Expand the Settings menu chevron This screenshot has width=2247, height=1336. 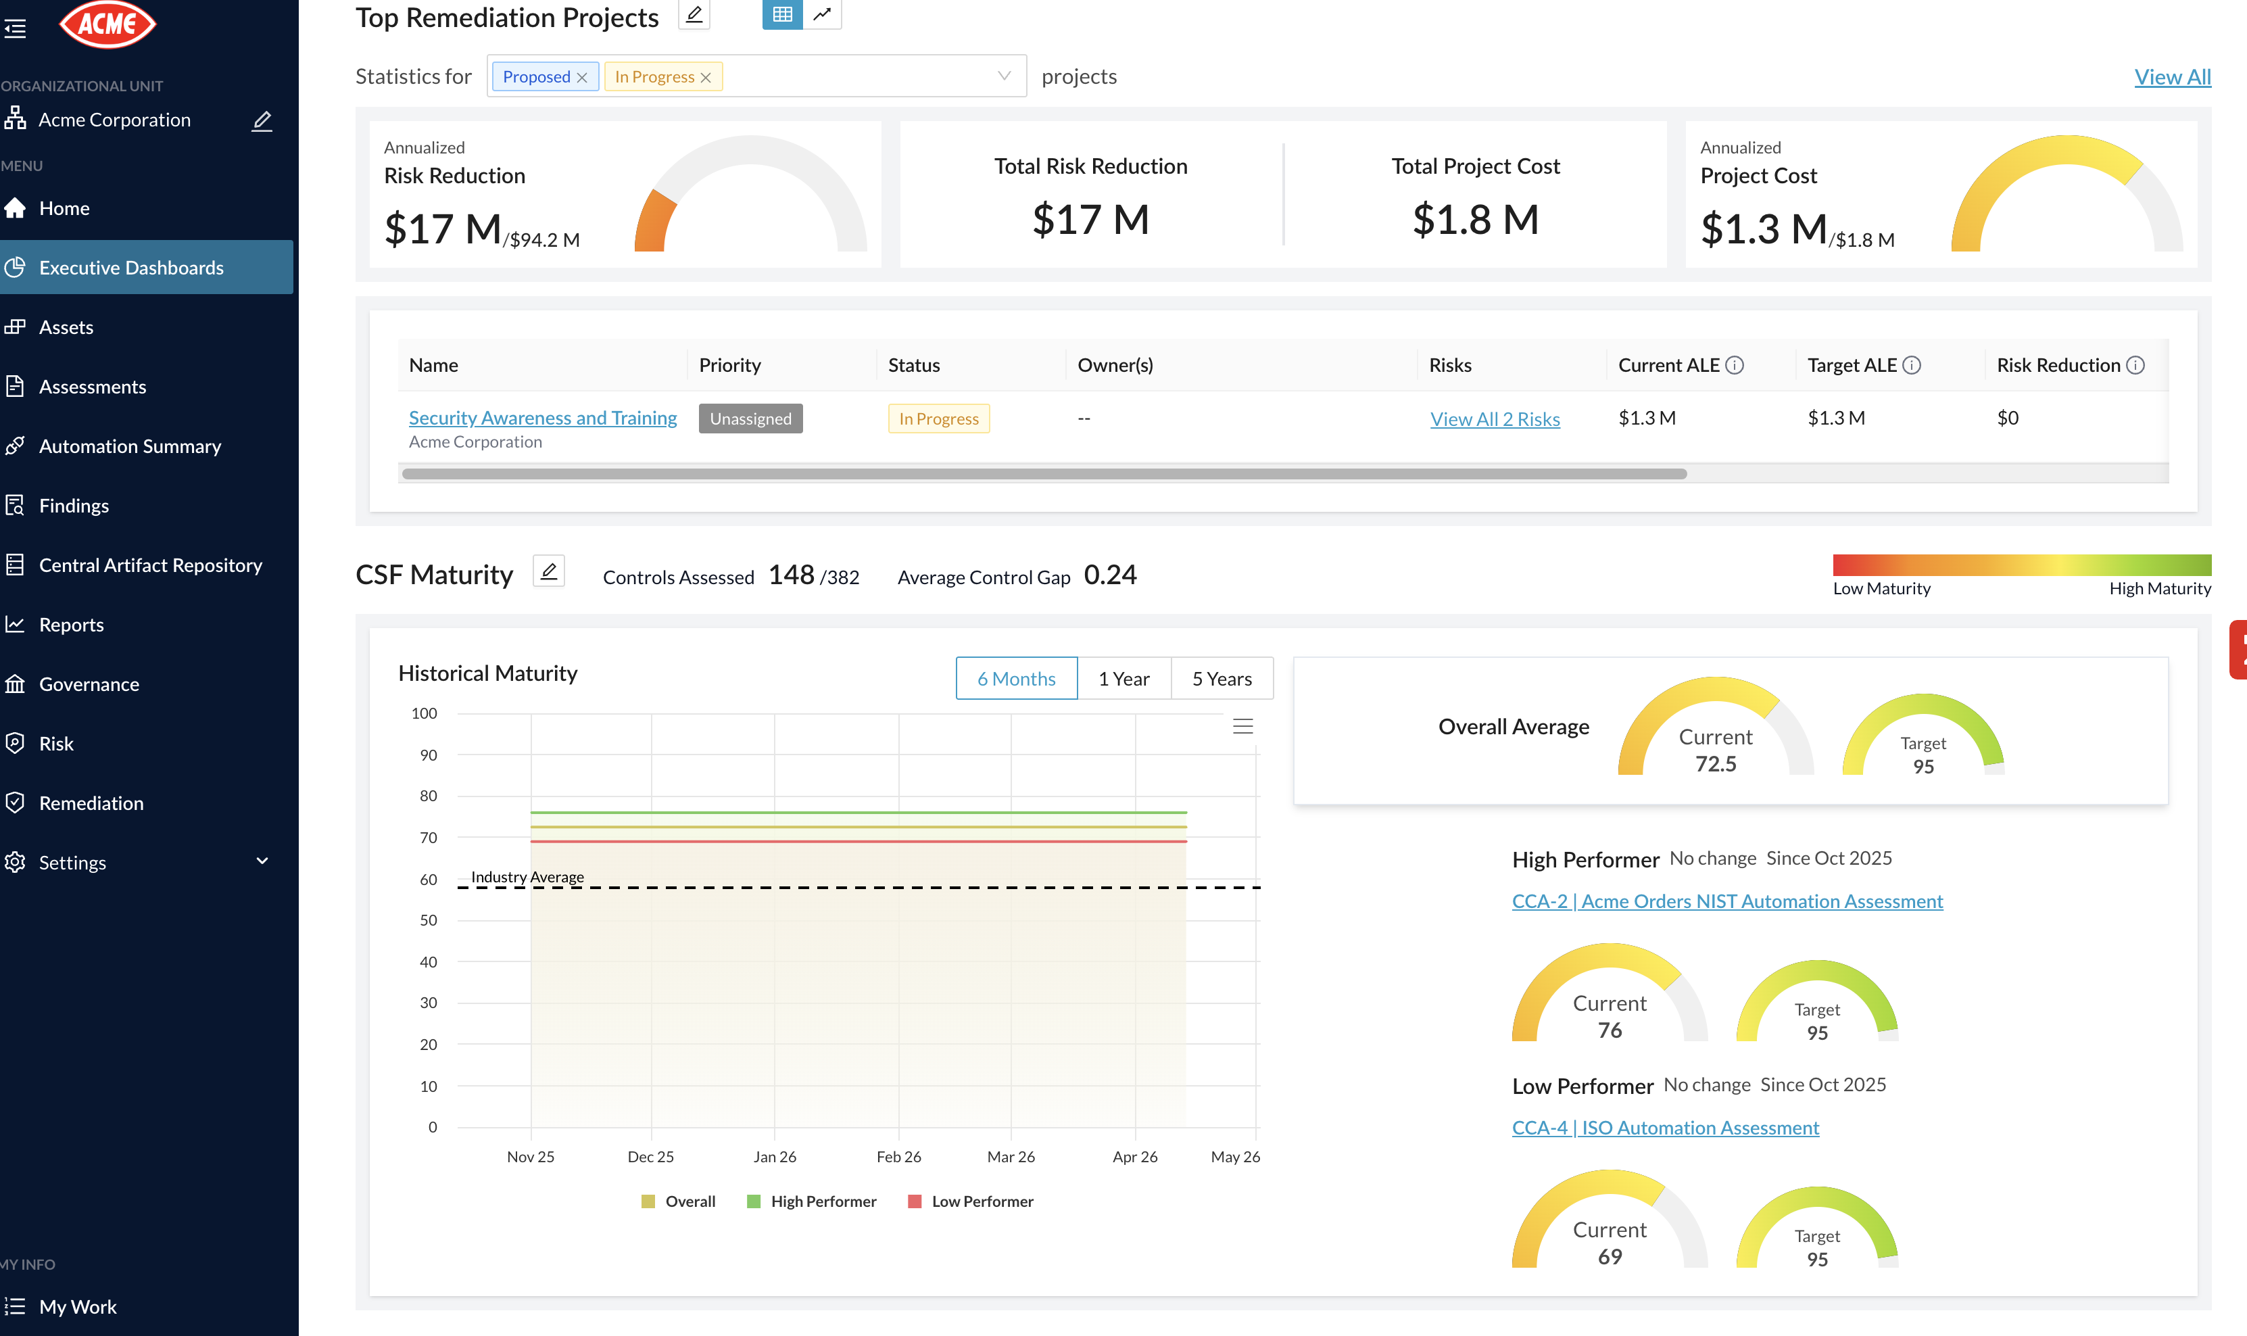tap(262, 861)
